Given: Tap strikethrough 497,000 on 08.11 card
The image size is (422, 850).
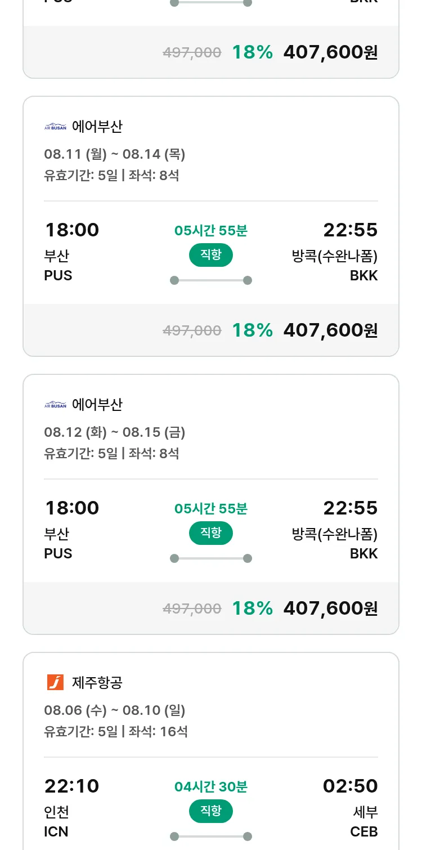Looking at the screenshot, I should point(192,330).
